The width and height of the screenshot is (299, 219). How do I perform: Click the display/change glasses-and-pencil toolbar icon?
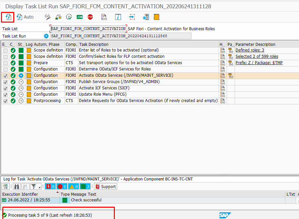pyautogui.click(x=47, y=17)
